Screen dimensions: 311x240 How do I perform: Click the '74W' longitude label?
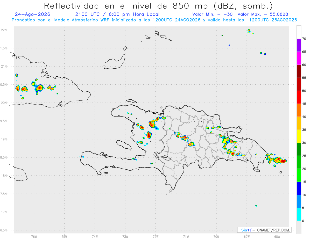[x=95, y=236]
